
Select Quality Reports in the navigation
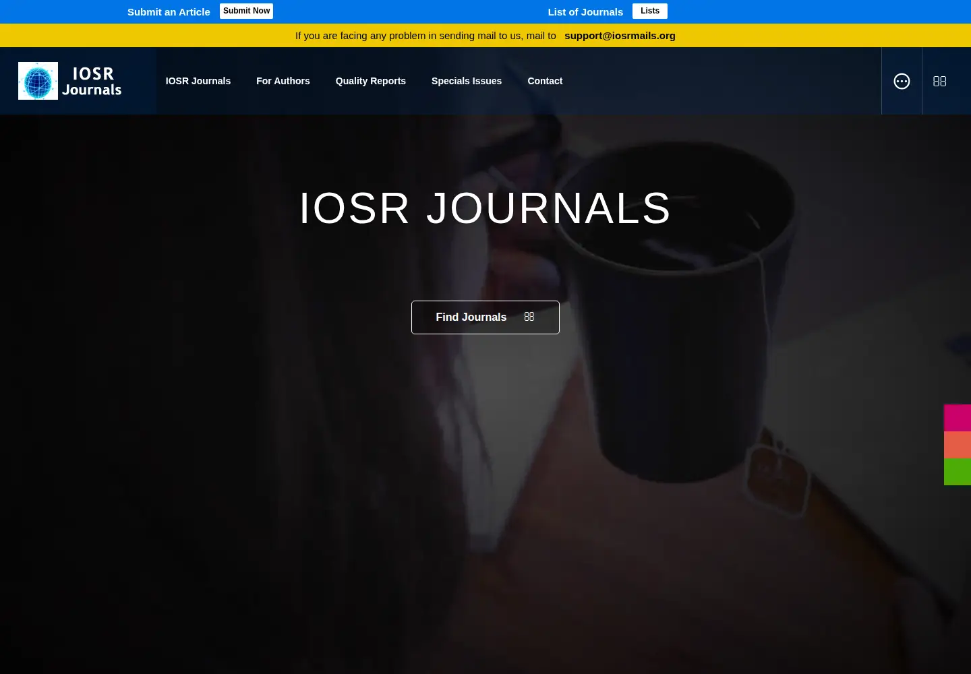click(371, 81)
